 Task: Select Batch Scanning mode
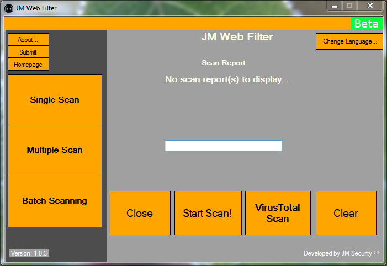tap(55, 201)
